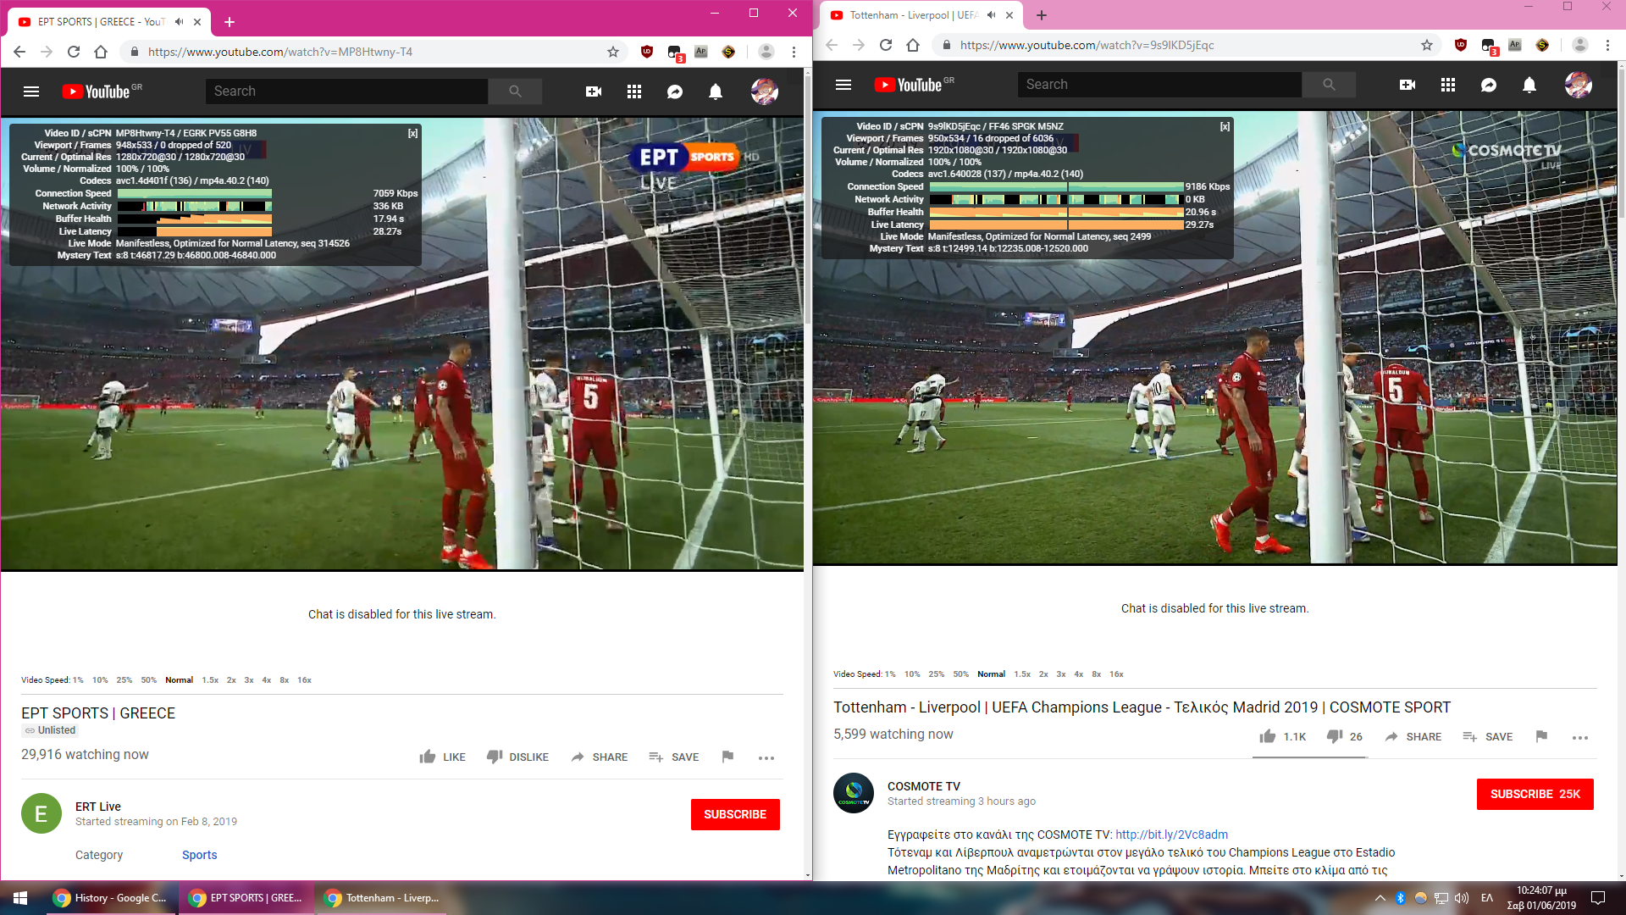Open Chrome menu in right window
Viewport: 1626px width, 915px height.
pos(1607,45)
